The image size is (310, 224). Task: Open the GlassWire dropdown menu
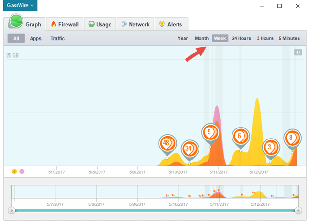20,5
